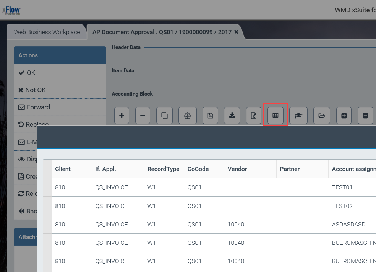Viewport: 376px width, 272px height.
Task: Click the Excel export icon
Action: (x=254, y=116)
